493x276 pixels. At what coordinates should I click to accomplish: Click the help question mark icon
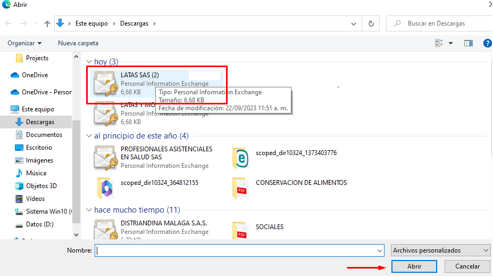point(487,43)
